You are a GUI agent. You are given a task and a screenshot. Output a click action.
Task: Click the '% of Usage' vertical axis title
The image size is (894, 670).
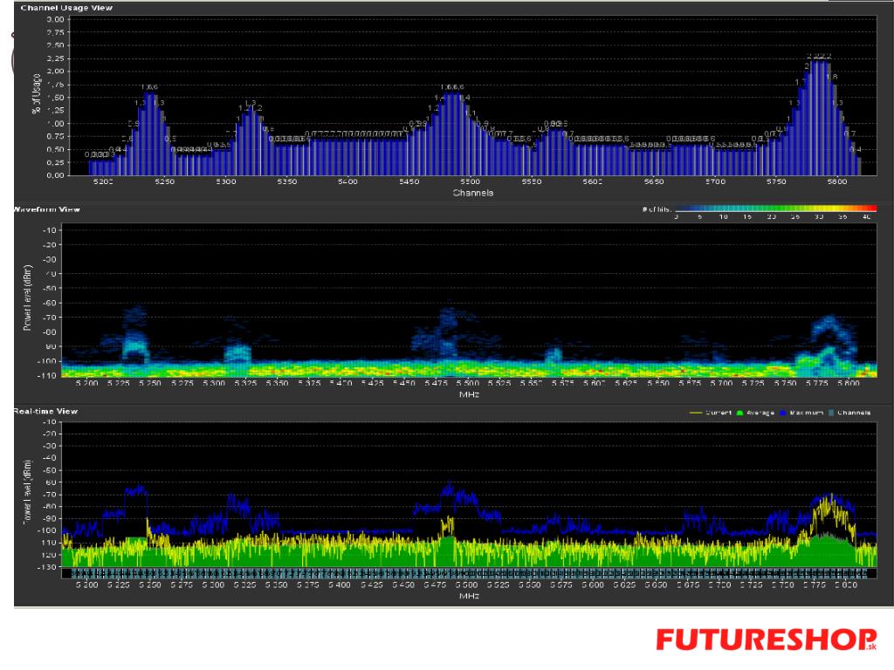click(x=37, y=94)
